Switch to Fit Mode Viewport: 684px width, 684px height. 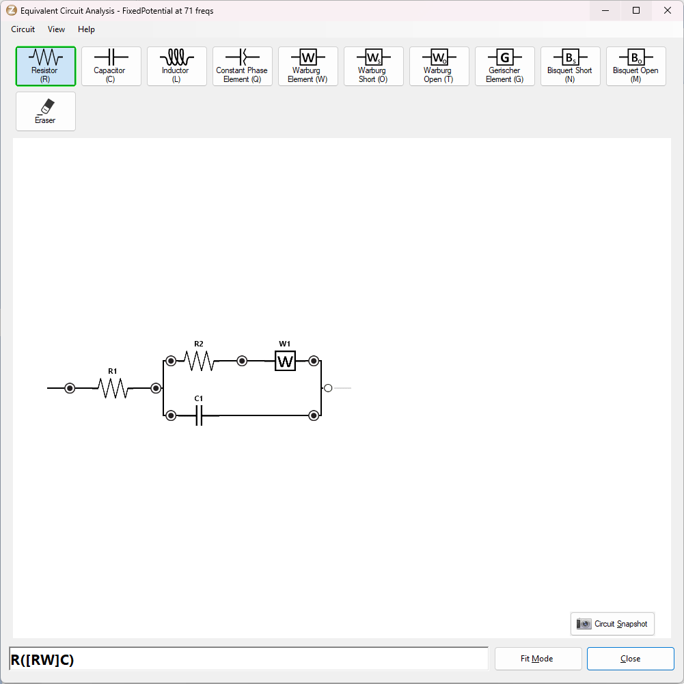538,659
